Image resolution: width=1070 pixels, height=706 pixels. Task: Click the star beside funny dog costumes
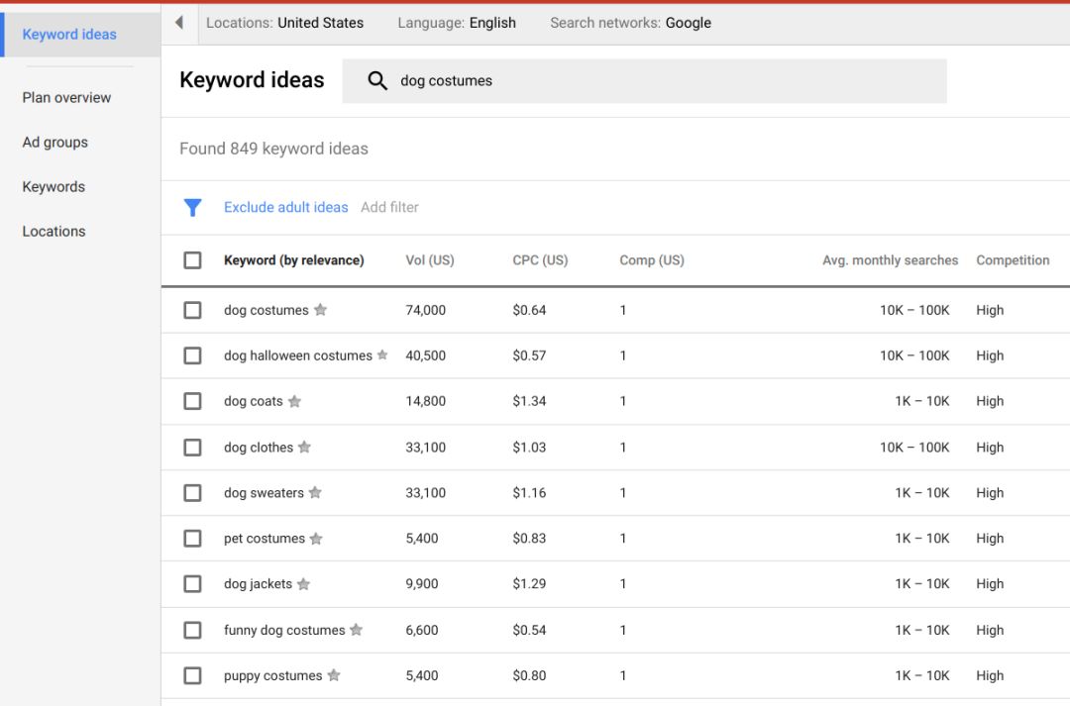coord(357,630)
